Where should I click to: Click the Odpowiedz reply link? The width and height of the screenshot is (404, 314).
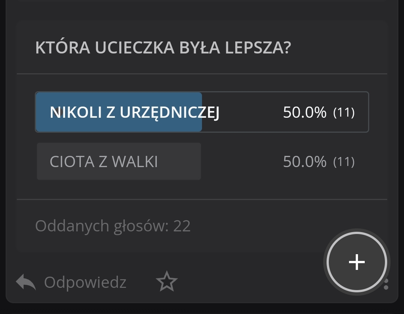(85, 282)
